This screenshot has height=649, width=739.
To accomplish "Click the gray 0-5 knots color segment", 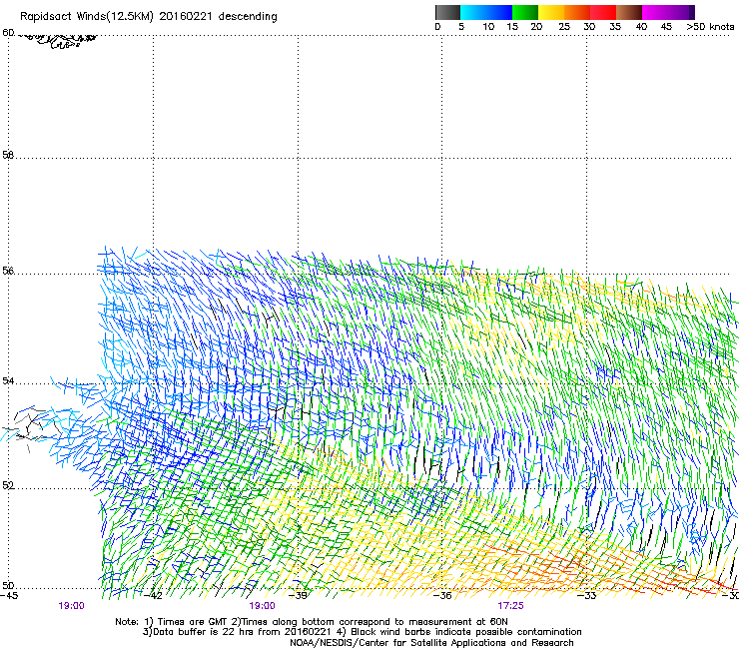I will pos(447,12).
